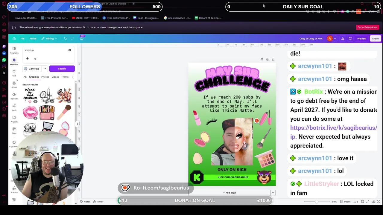Click the Generate button
The height and width of the screenshot is (215, 383).
(x=32, y=69)
